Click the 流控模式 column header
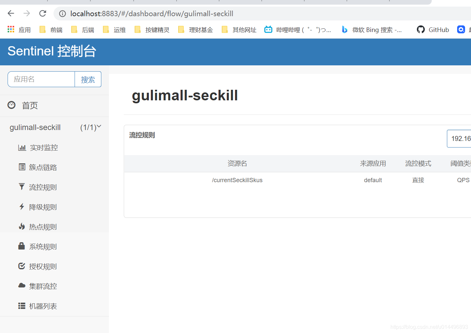The image size is (471, 333). [x=418, y=163]
